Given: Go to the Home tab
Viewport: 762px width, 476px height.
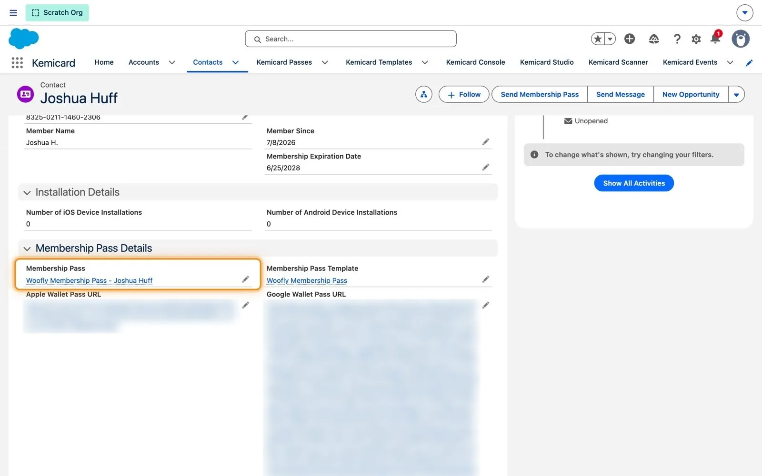Looking at the screenshot, I should pos(104,62).
